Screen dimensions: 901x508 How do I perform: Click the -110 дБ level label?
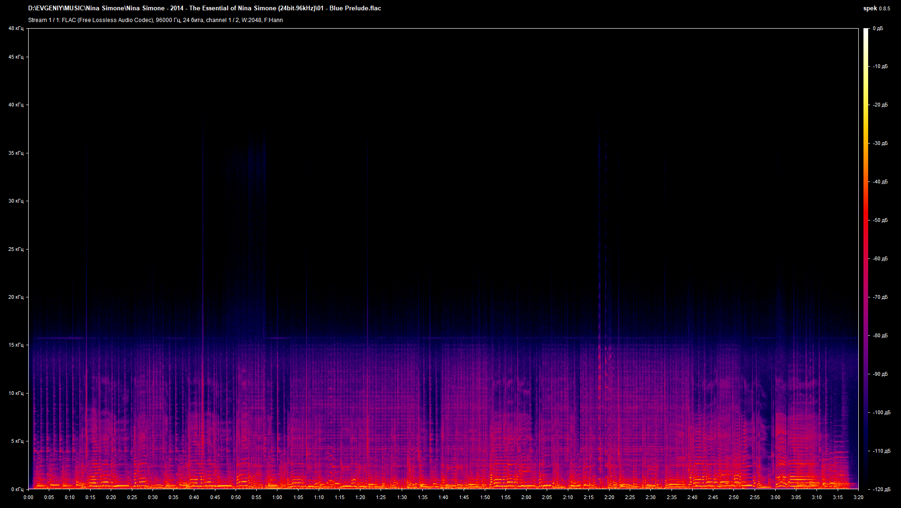882,451
